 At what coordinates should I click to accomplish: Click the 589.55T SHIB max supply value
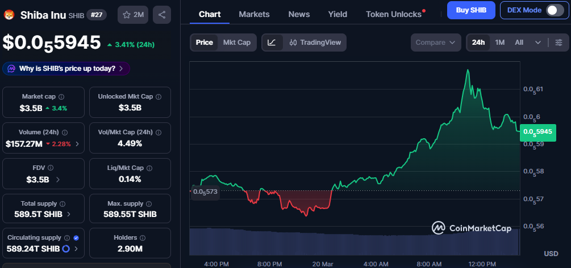click(130, 214)
